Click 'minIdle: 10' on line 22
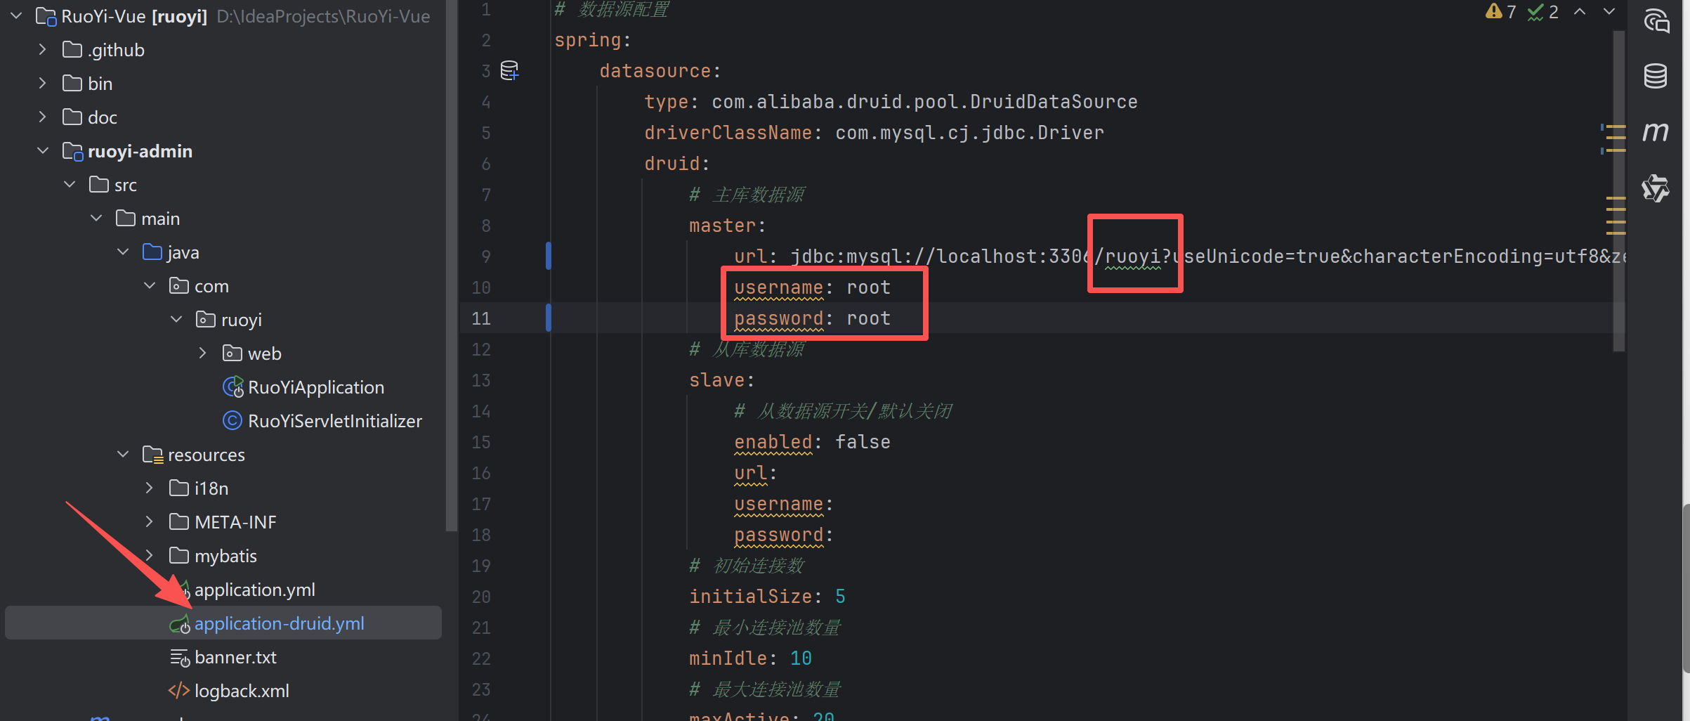This screenshot has width=1690, height=721. point(751,658)
